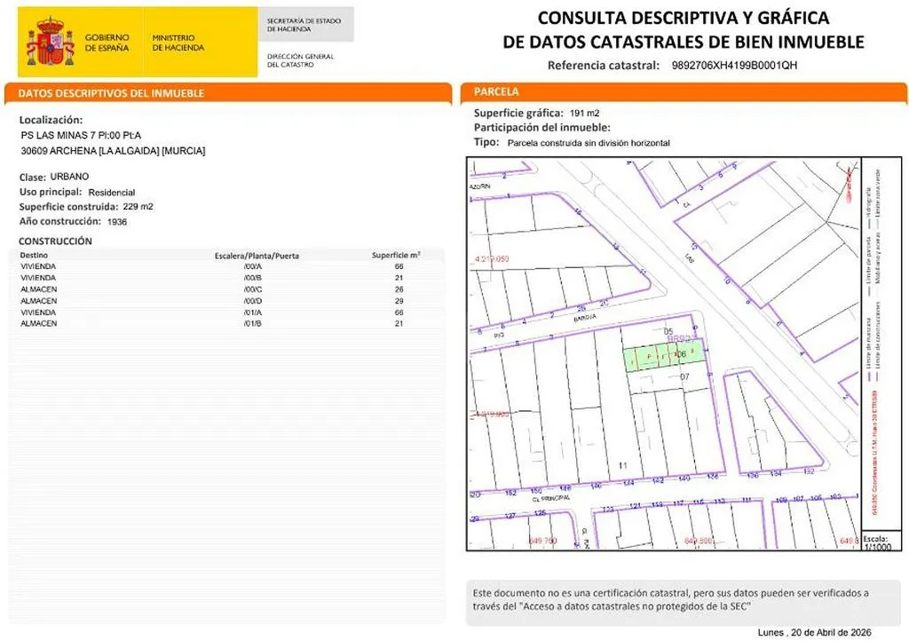Click the 'GOBIERNO DE ESPAÑA' logo text
The height and width of the screenshot is (641, 909).
click(x=107, y=43)
